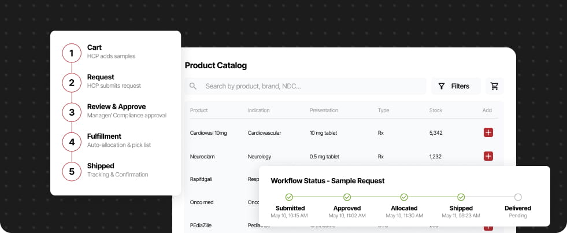Screen dimensions: 567x233
Task: Open the shopping cart icon
Action: click(x=494, y=86)
